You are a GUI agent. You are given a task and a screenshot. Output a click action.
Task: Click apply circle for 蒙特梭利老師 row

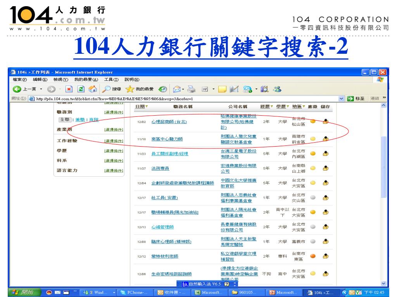[313, 256]
